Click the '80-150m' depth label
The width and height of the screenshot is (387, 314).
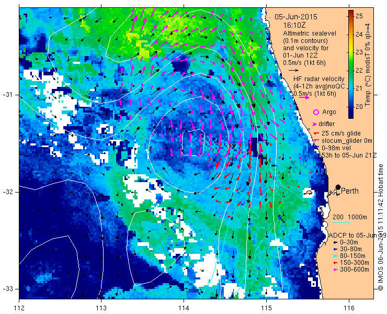[352, 256]
